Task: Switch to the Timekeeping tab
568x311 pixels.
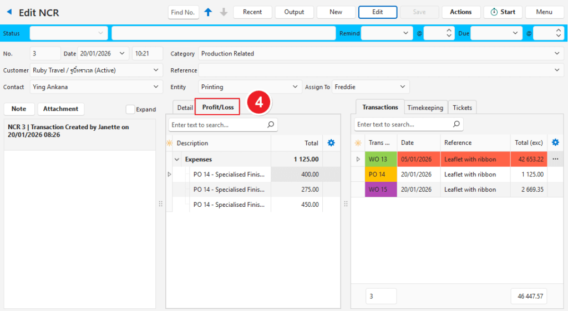Action: pos(425,108)
